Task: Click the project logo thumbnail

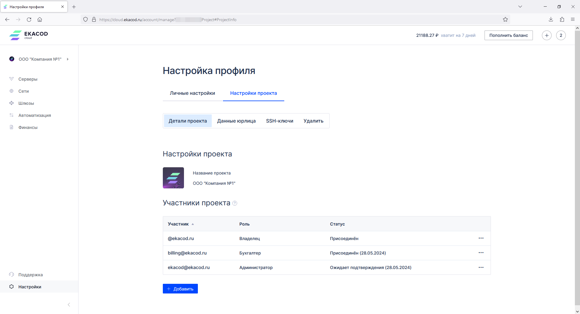Action: point(173,178)
